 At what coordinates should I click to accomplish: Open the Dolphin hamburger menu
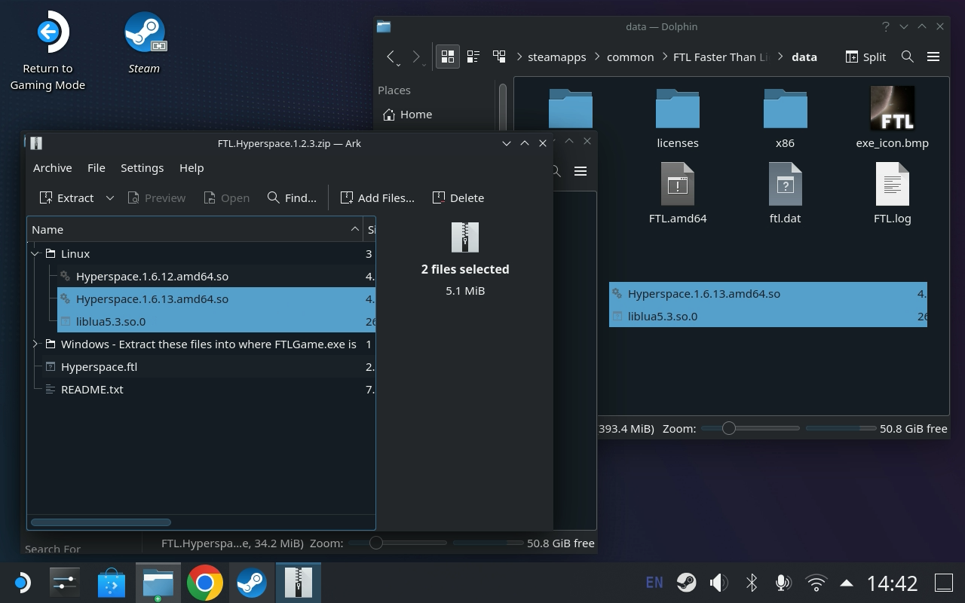click(933, 57)
